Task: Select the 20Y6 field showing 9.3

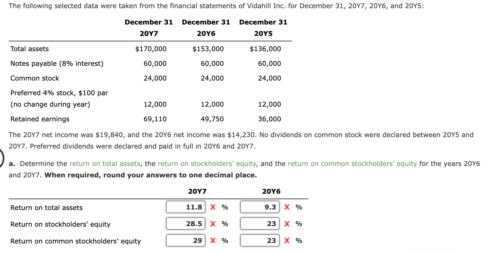Action: coord(260,207)
